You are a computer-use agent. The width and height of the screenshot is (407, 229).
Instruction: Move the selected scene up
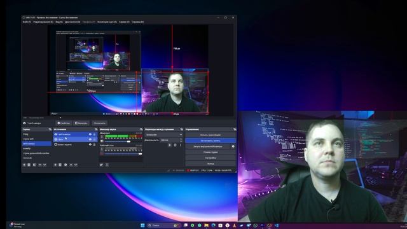click(x=39, y=165)
